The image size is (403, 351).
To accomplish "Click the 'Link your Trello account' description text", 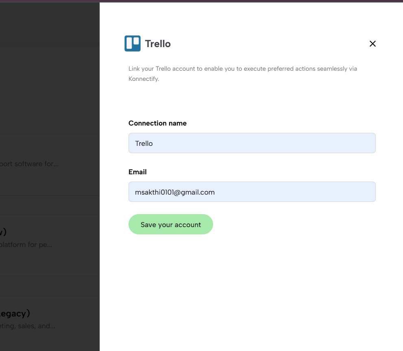I will click(243, 74).
